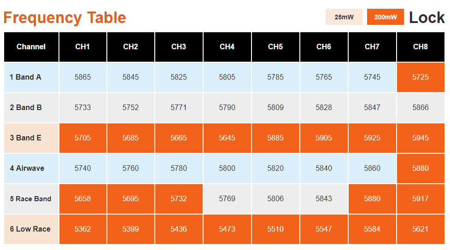
Task: Select the CH4 column header
Action: pyautogui.click(x=227, y=47)
